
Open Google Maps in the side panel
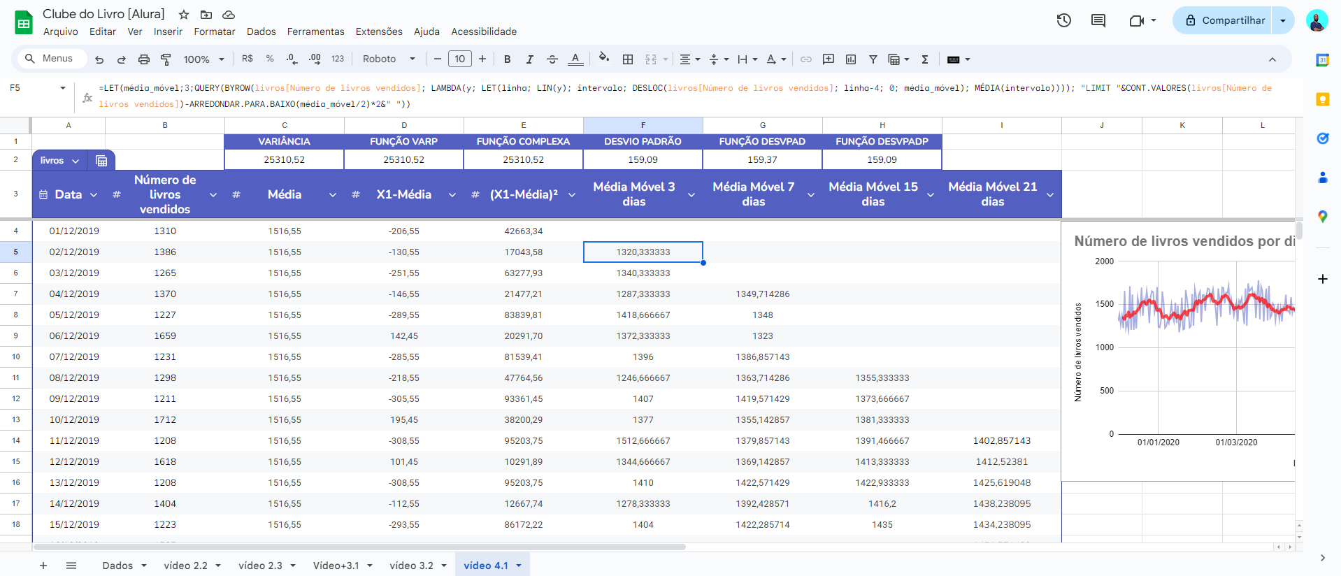1322,217
